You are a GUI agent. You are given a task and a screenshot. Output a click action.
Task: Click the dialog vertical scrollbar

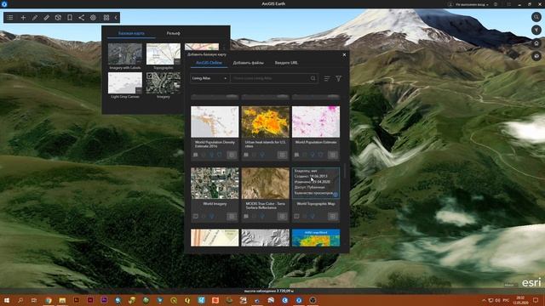tap(345, 171)
